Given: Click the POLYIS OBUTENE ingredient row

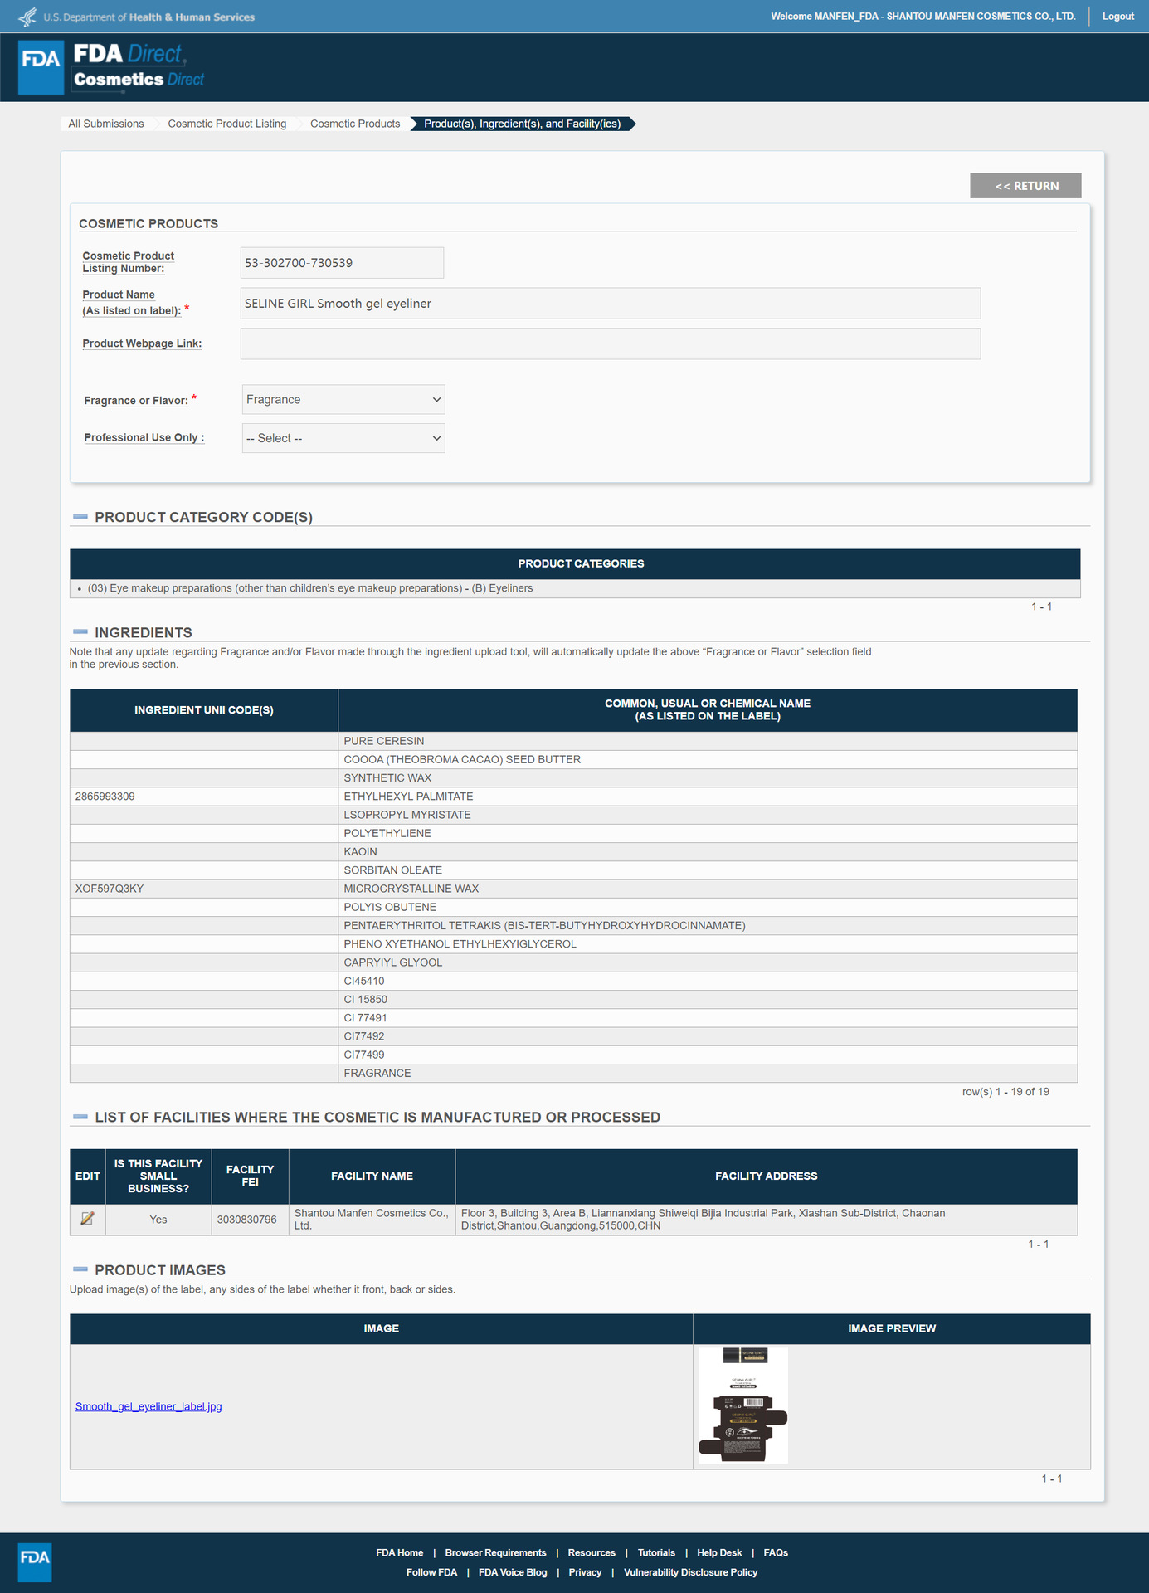Looking at the screenshot, I should pyautogui.click(x=573, y=908).
